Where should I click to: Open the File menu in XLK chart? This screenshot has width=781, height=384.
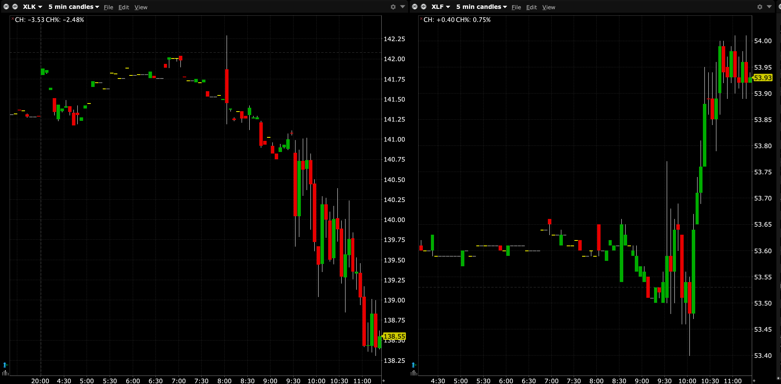(108, 7)
